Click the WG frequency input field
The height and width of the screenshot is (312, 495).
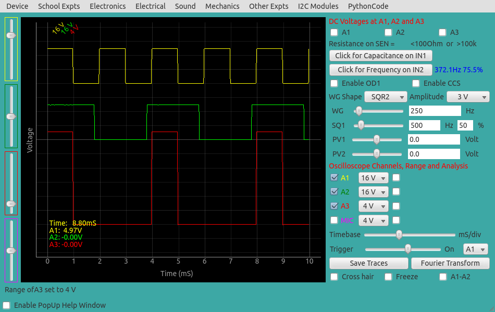[x=435, y=111]
